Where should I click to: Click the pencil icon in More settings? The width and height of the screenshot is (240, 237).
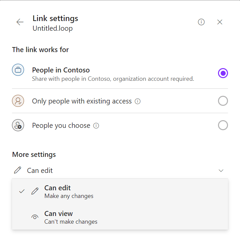coord(18,170)
